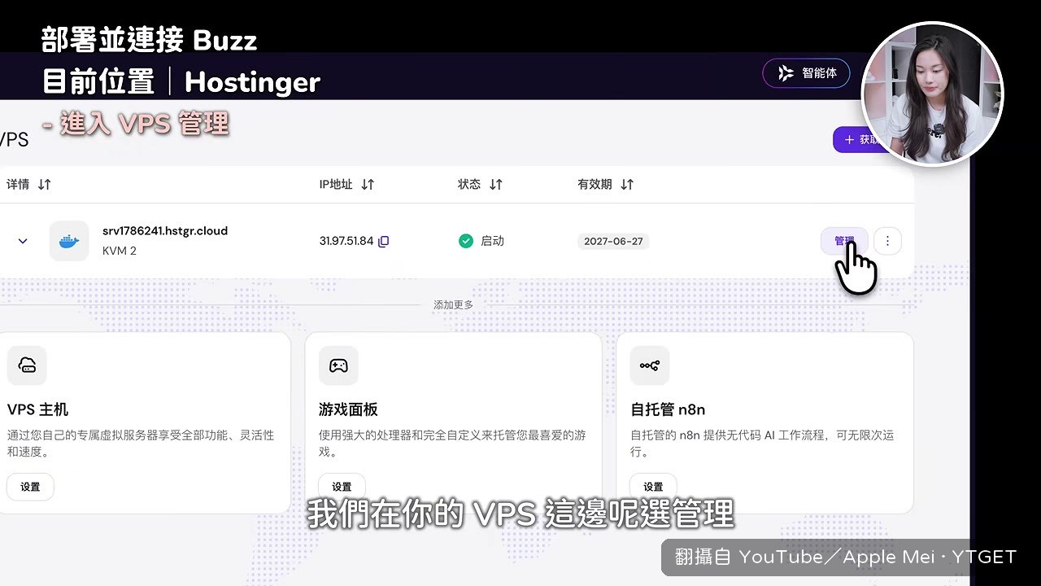Image resolution: width=1041 pixels, height=586 pixels.
Task: Click 设置 under 自托管 n8n
Action: click(653, 487)
